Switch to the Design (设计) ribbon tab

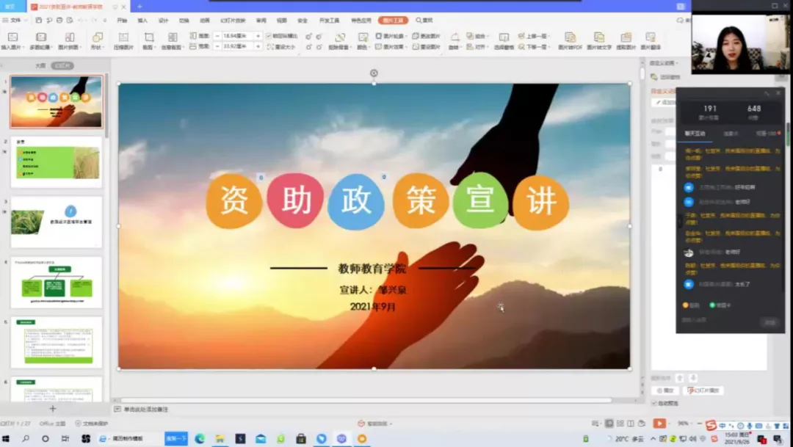tap(163, 21)
